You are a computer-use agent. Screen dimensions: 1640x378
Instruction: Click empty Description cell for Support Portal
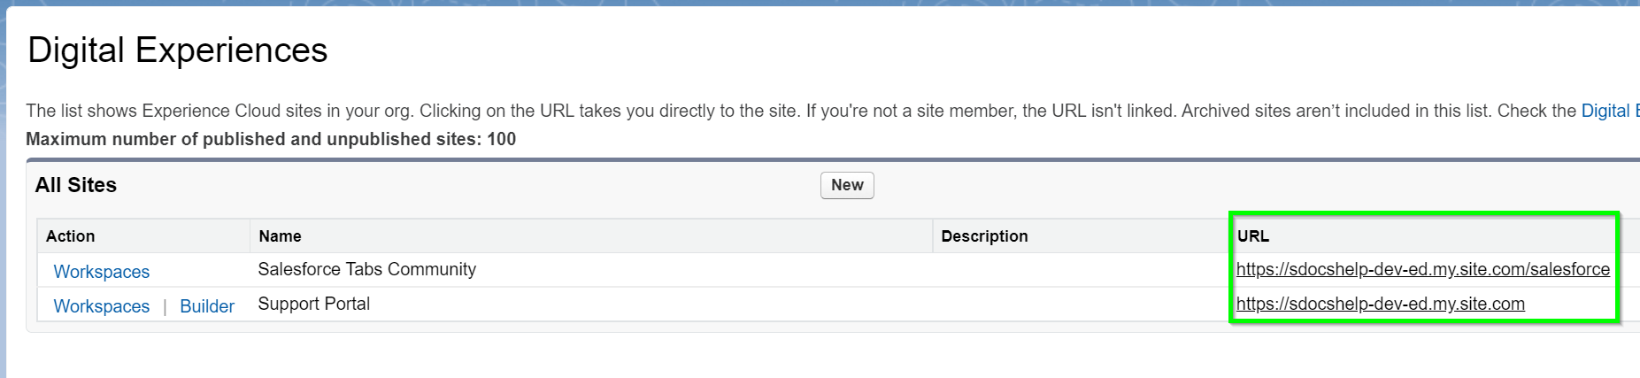click(1081, 304)
